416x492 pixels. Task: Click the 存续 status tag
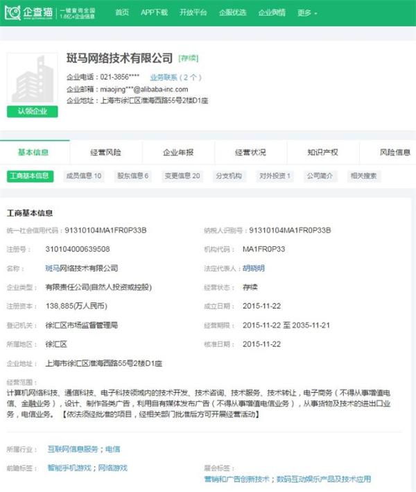pos(189,58)
